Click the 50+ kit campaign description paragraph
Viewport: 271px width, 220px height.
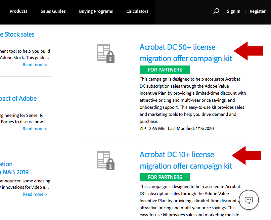[x=193, y=100]
